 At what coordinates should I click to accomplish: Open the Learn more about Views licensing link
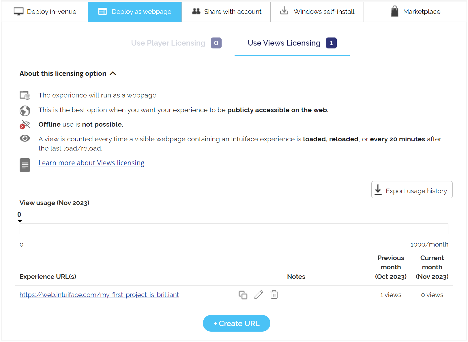91,163
